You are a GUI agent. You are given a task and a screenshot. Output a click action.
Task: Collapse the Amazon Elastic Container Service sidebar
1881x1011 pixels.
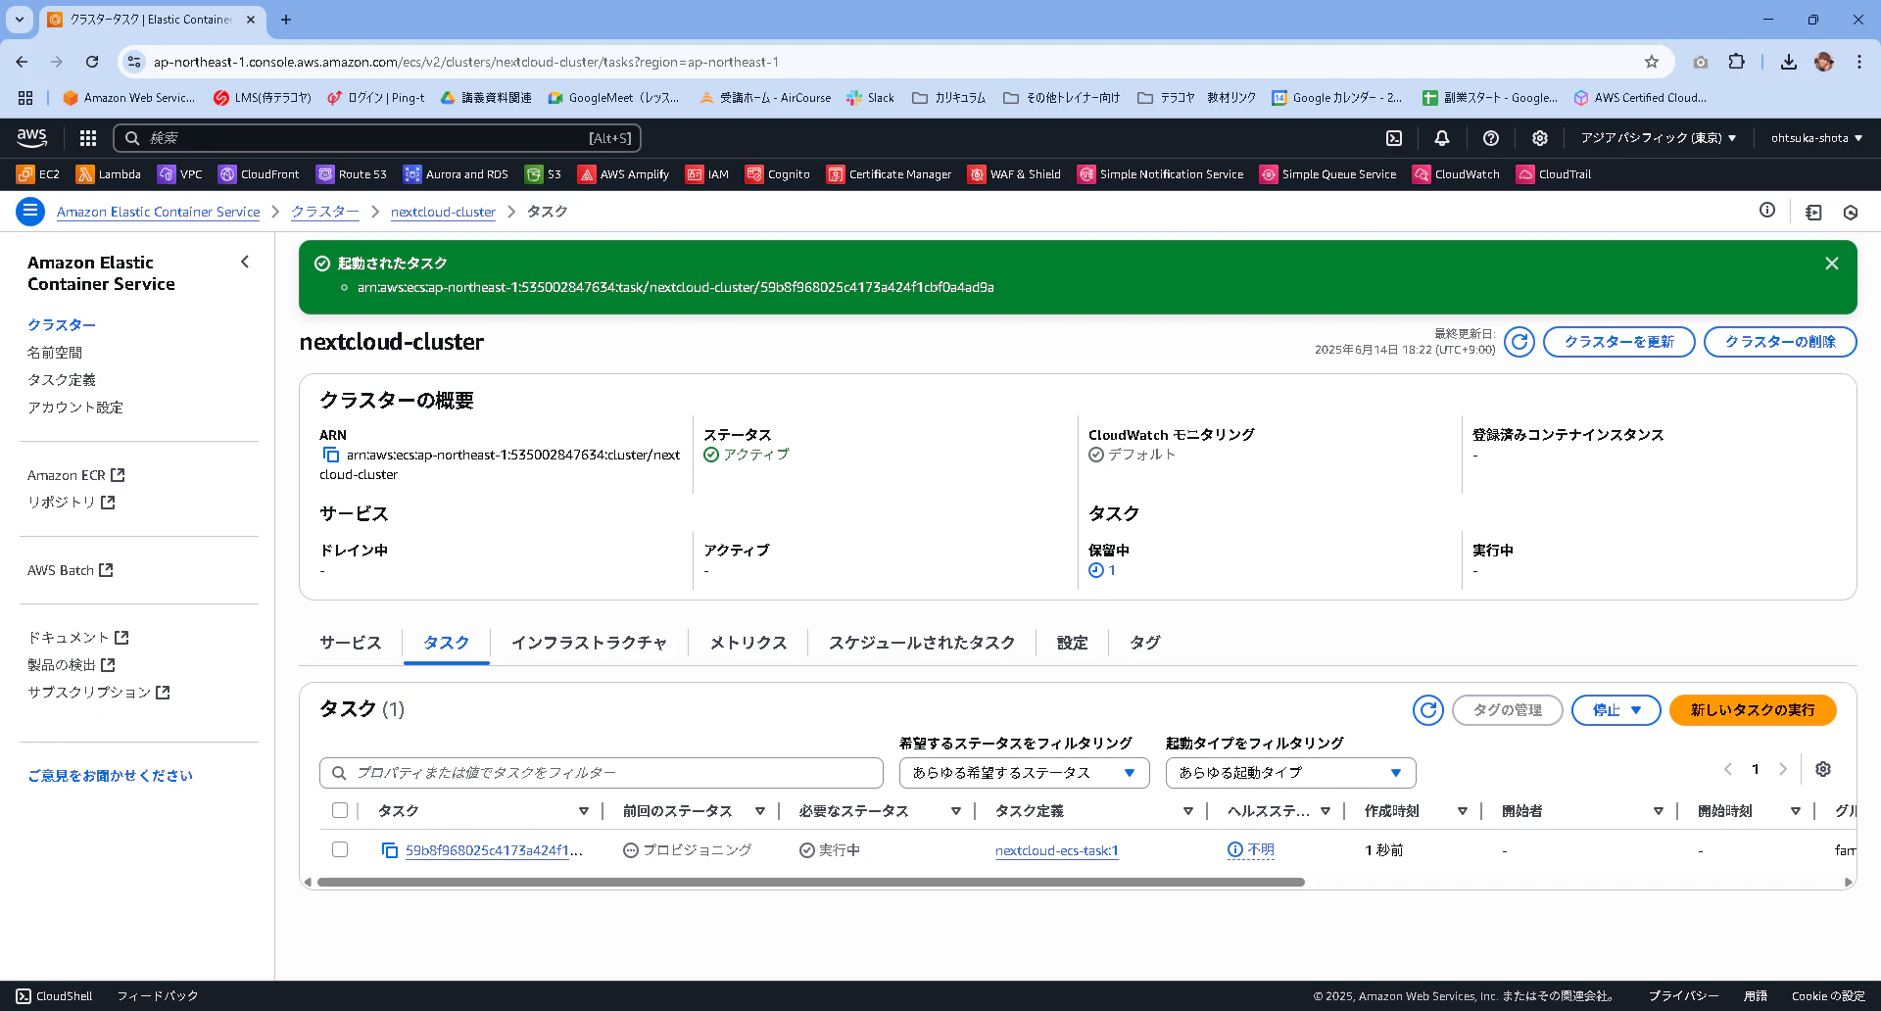point(245,262)
